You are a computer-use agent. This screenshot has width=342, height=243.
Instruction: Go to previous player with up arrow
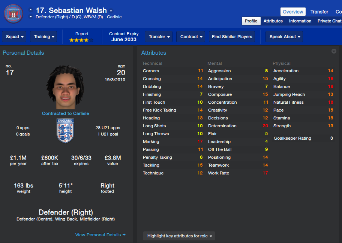point(31,10)
